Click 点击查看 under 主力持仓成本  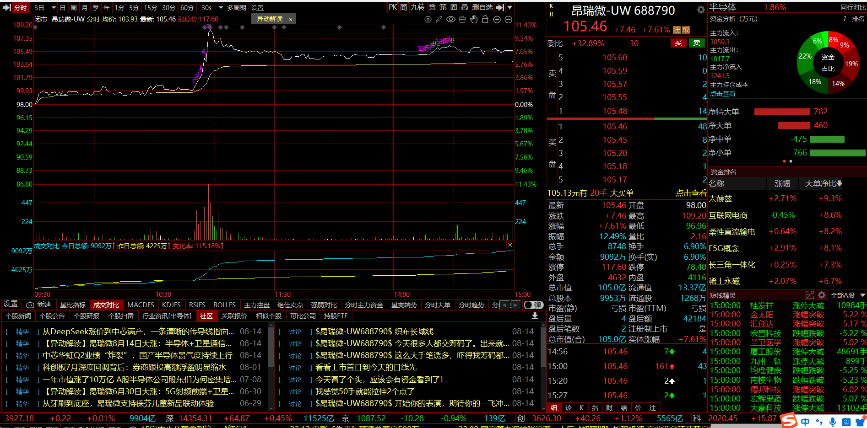723,94
